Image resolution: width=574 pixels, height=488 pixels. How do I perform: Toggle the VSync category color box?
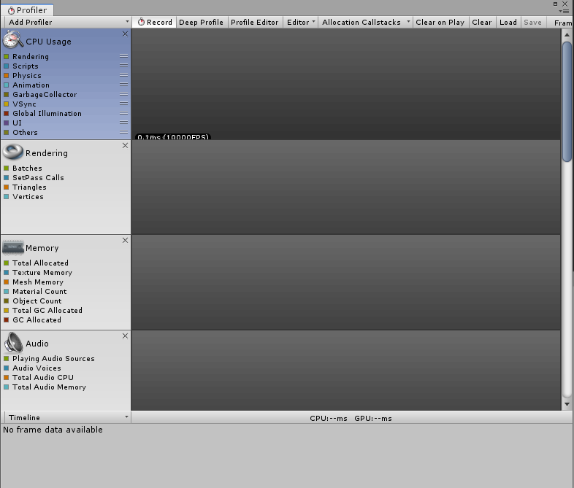(x=7, y=104)
